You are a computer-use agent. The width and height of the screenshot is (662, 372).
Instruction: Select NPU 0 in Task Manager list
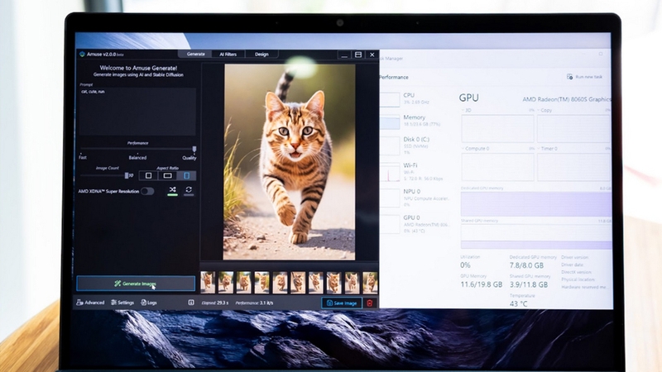click(x=416, y=198)
